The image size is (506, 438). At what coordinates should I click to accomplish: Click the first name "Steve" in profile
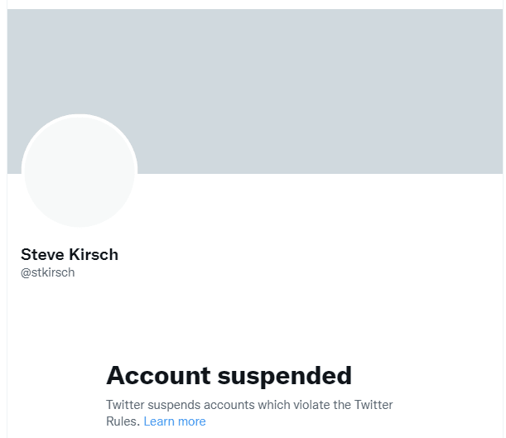[41, 254]
